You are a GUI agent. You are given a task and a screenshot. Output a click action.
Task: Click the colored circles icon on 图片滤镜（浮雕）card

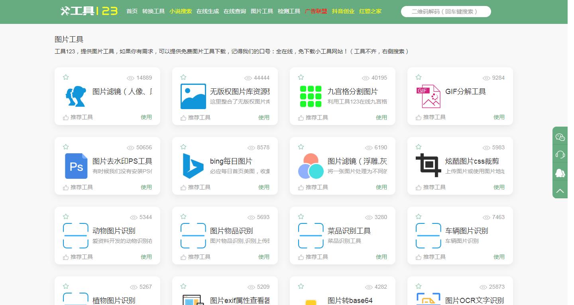pyautogui.click(x=311, y=166)
